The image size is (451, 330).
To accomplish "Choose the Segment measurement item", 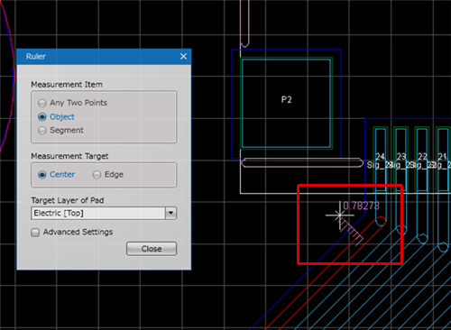I will point(42,131).
